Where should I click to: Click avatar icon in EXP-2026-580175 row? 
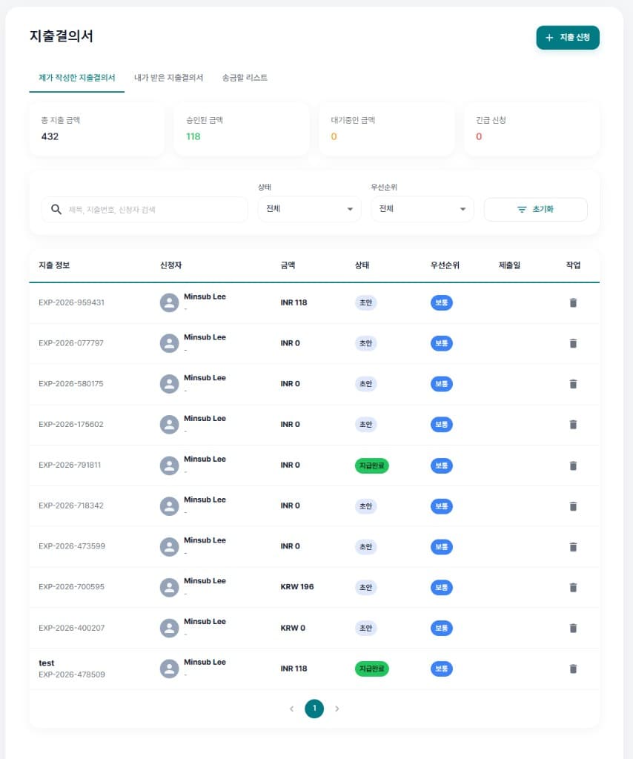point(170,384)
